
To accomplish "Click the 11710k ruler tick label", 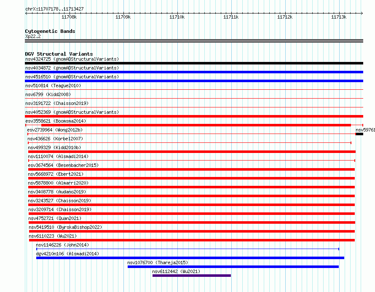I will pyautogui.click(x=177, y=17).
